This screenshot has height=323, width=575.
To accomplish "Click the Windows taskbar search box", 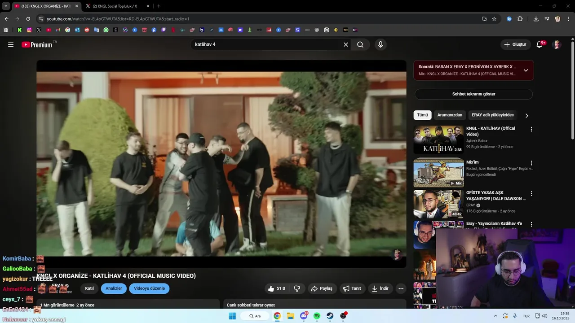I will [x=256, y=316].
